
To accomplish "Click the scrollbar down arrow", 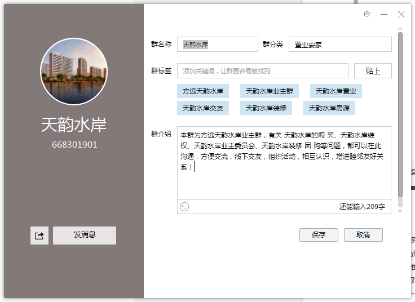I will [400, 211].
